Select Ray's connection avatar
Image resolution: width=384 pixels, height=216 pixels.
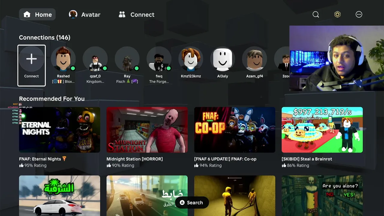127,59
